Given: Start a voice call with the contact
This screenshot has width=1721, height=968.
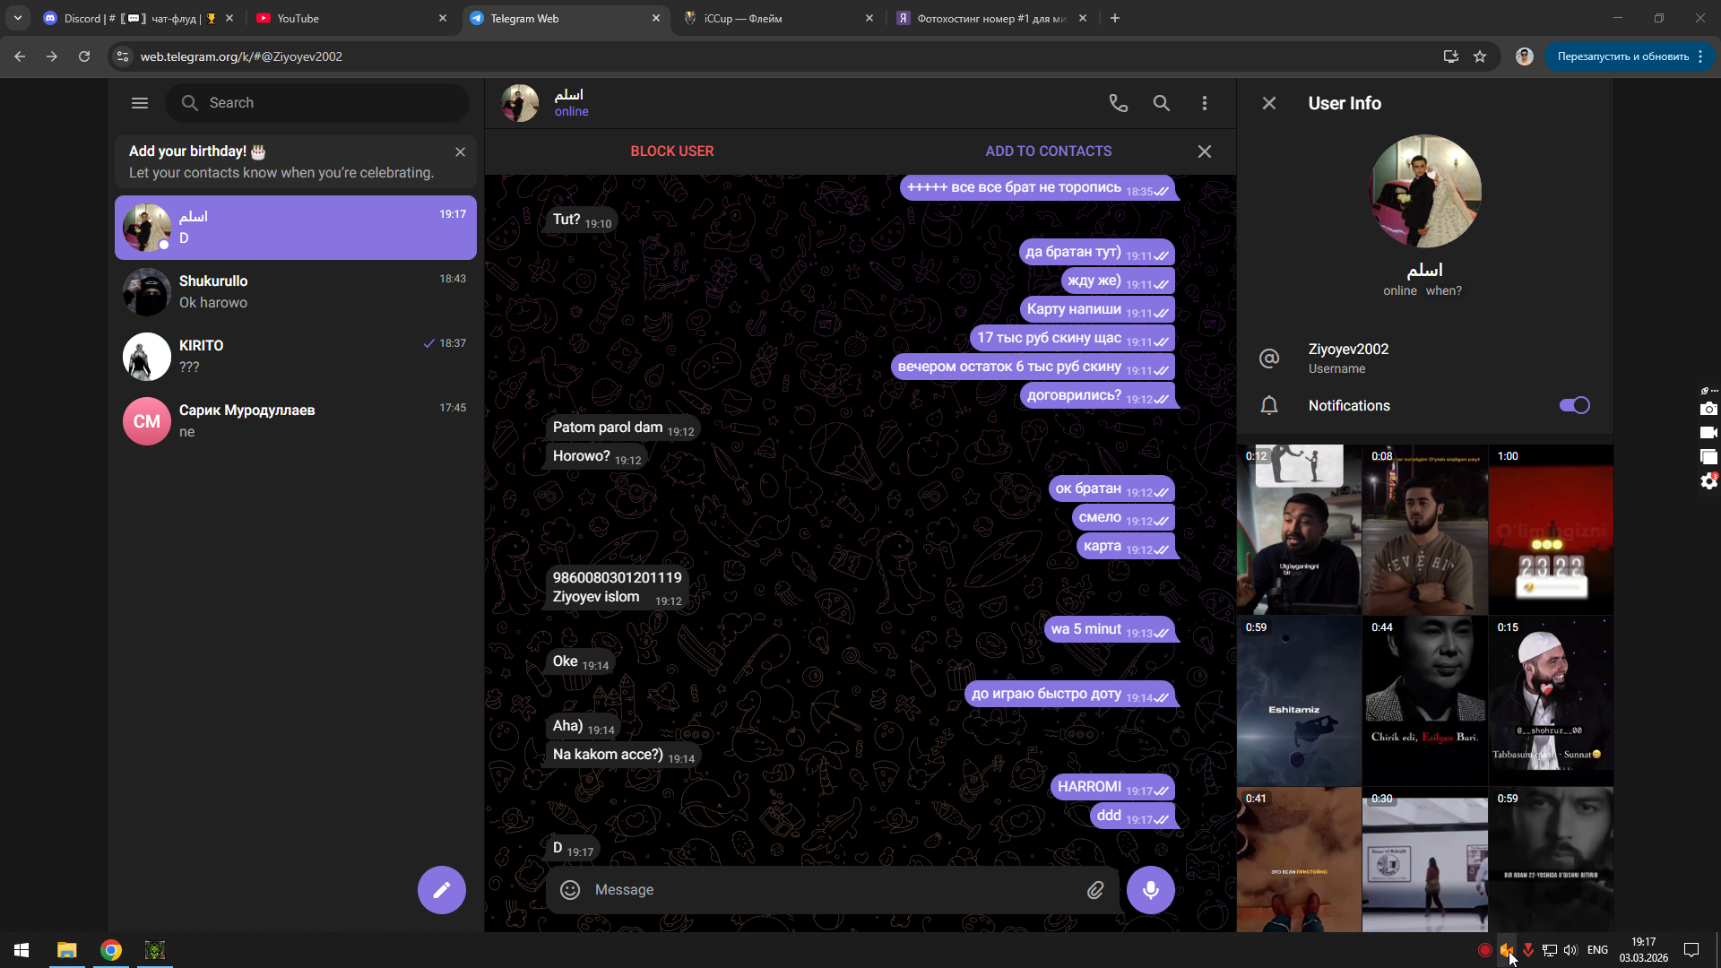Looking at the screenshot, I should pos(1118,103).
